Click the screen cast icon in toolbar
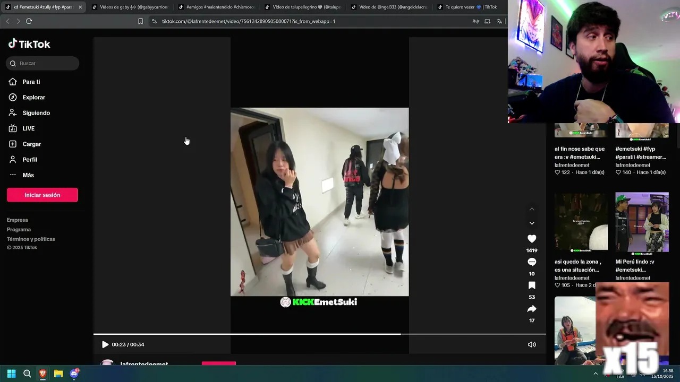The width and height of the screenshot is (680, 382). click(487, 21)
